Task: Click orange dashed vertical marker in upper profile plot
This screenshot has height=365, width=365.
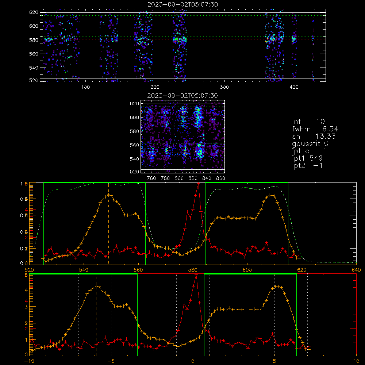Action: coord(108,223)
